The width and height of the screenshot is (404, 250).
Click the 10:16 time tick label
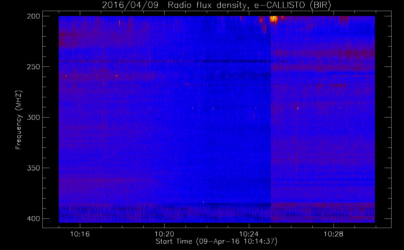80,234
